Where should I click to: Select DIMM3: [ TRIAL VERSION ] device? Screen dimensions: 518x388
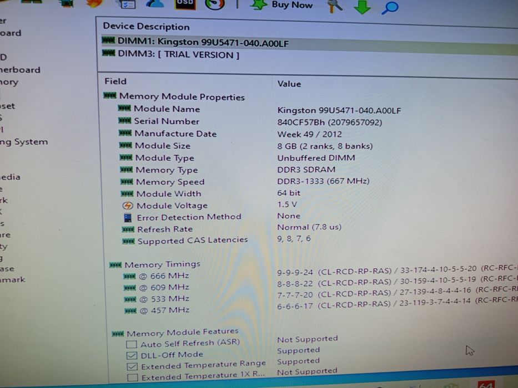179,54
